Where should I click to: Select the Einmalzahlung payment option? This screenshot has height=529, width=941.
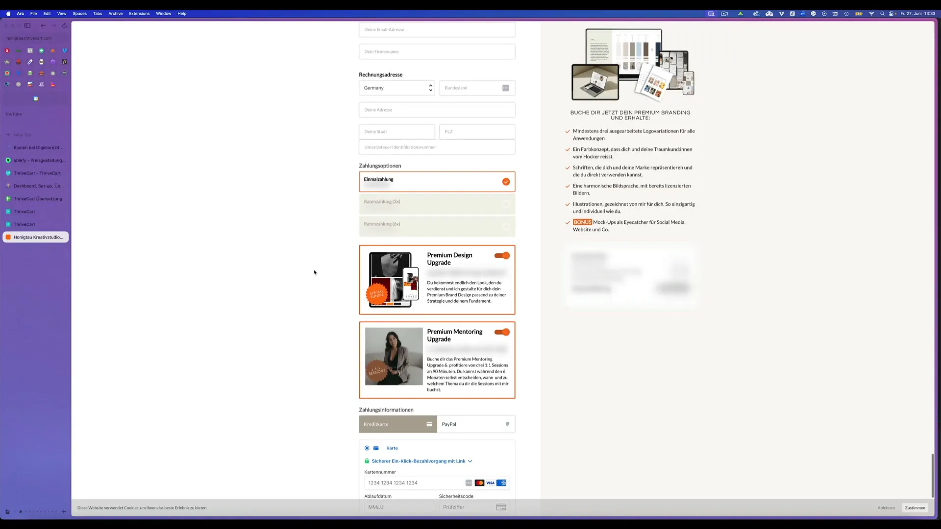tap(437, 182)
